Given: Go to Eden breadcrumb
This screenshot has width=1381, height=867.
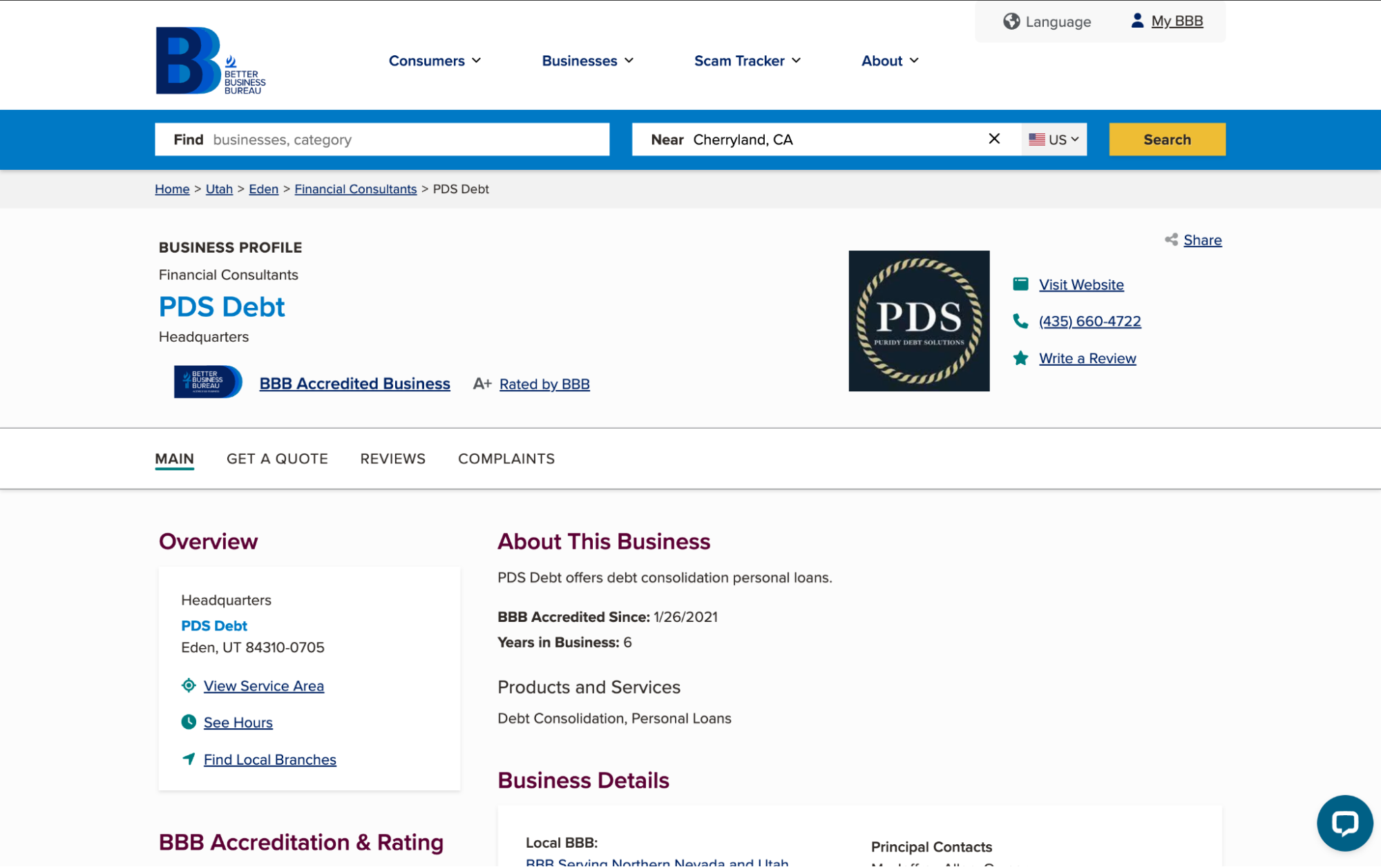Looking at the screenshot, I should [263, 189].
